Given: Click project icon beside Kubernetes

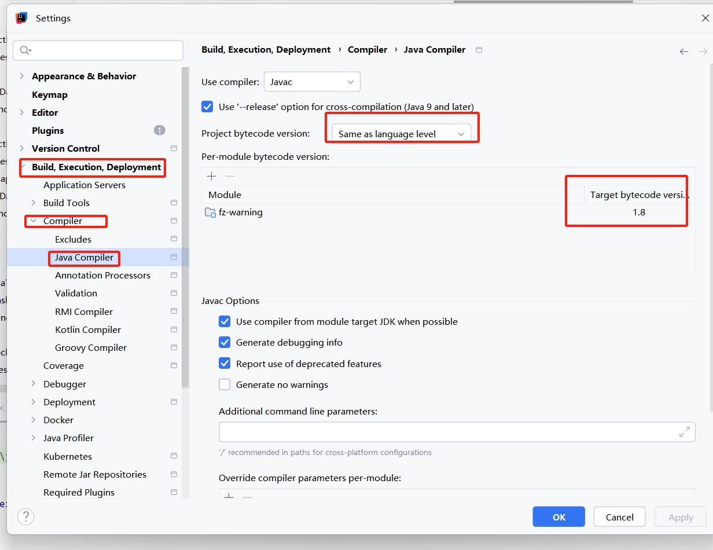Looking at the screenshot, I should (x=174, y=456).
